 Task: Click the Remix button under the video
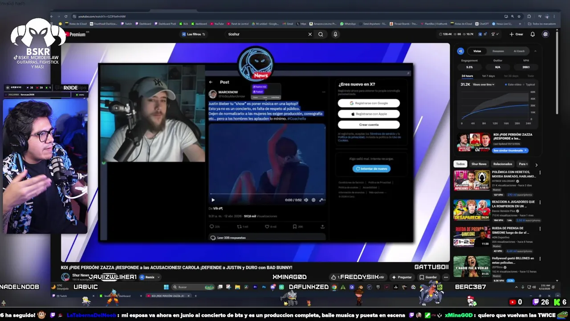pos(150,277)
